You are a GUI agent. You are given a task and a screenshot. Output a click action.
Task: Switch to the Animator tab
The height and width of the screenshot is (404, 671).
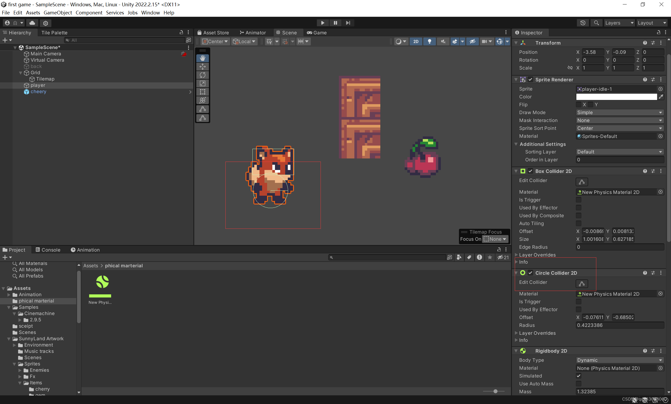tap(253, 32)
